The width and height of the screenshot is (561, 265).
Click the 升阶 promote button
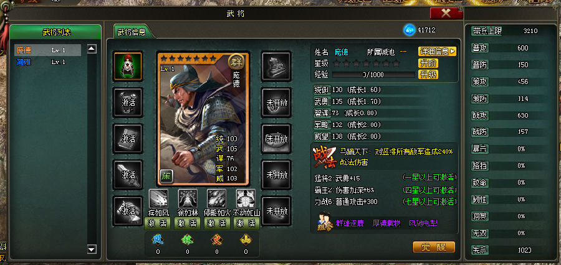click(x=428, y=63)
